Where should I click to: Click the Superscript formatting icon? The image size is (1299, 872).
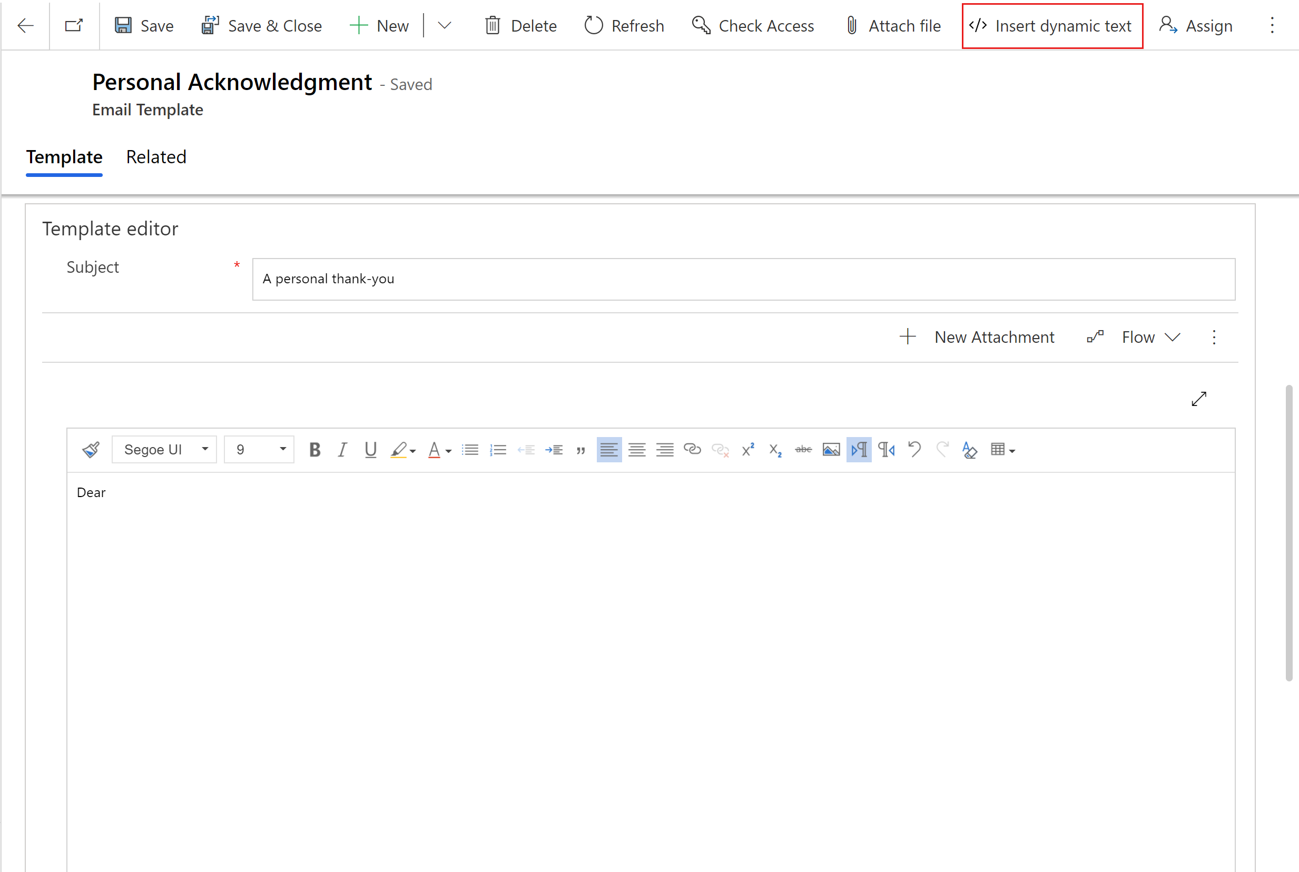[748, 450]
